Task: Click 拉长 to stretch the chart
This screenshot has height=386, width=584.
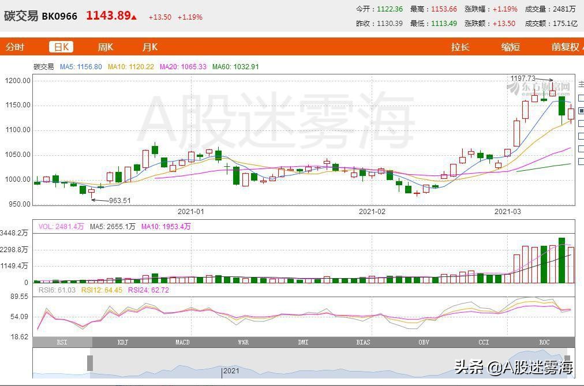Action: point(460,47)
